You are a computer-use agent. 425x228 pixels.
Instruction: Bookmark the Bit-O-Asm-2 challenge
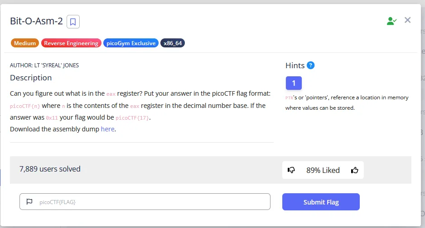[x=73, y=21]
